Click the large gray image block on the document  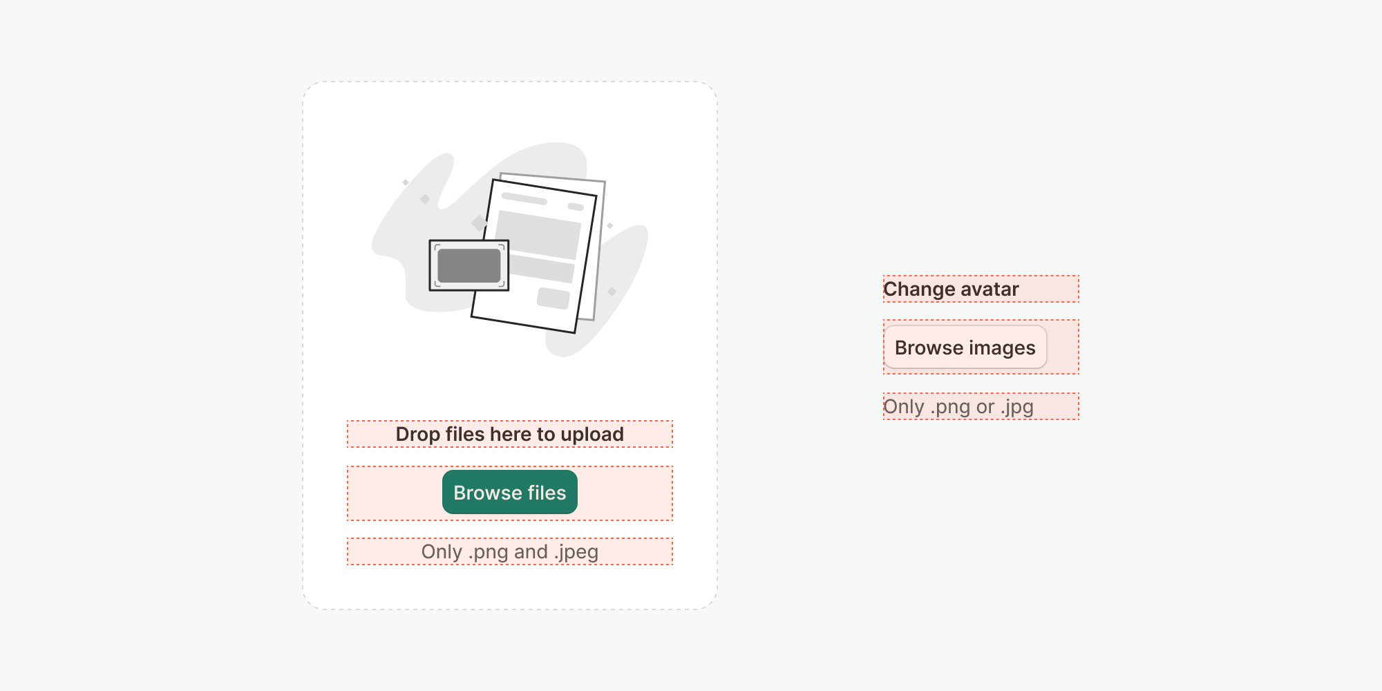[x=538, y=234]
